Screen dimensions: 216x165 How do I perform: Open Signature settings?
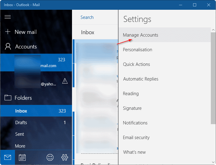[x=165, y=108]
